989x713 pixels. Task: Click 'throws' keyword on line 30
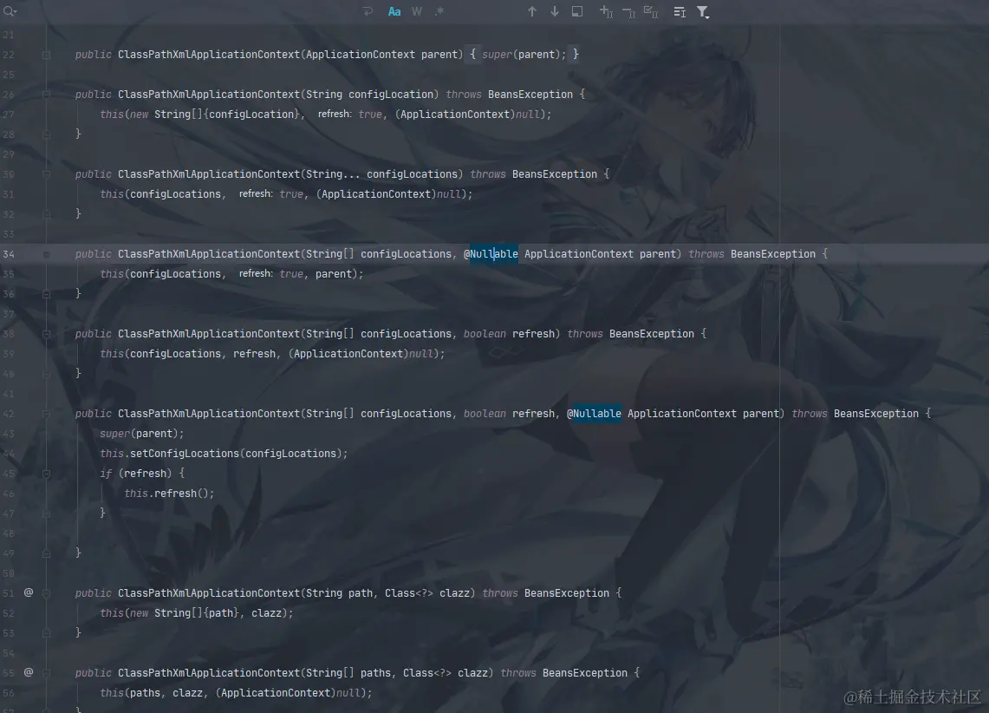(x=487, y=174)
